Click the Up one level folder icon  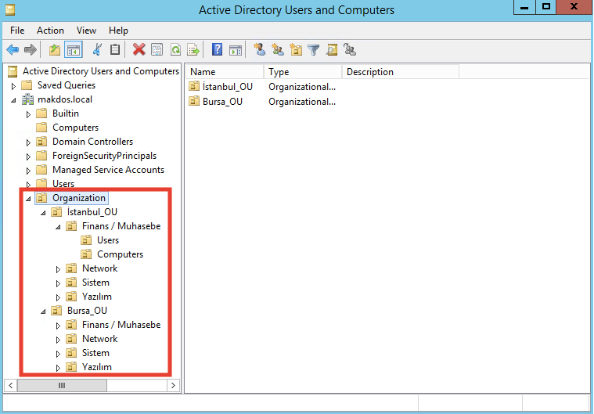(x=54, y=50)
